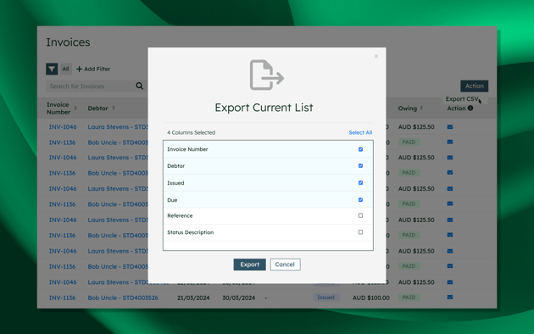This screenshot has width=534, height=334.
Task: Open Bob Uncle - STD4003526 debtor link
Action: point(123,298)
